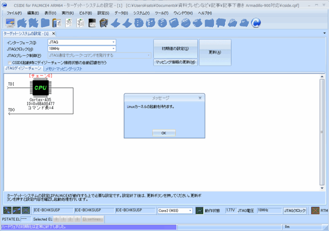Click the 初期値の設定(S) button
The height and width of the screenshot is (231, 329).
175,48
